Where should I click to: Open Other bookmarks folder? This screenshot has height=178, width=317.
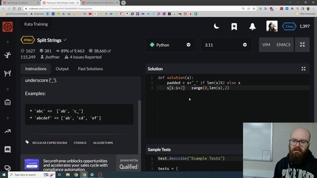306,14
